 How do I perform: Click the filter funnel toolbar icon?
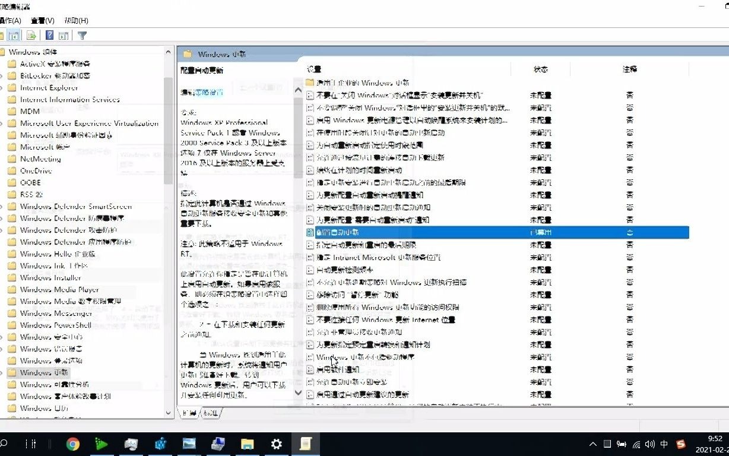tap(82, 35)
